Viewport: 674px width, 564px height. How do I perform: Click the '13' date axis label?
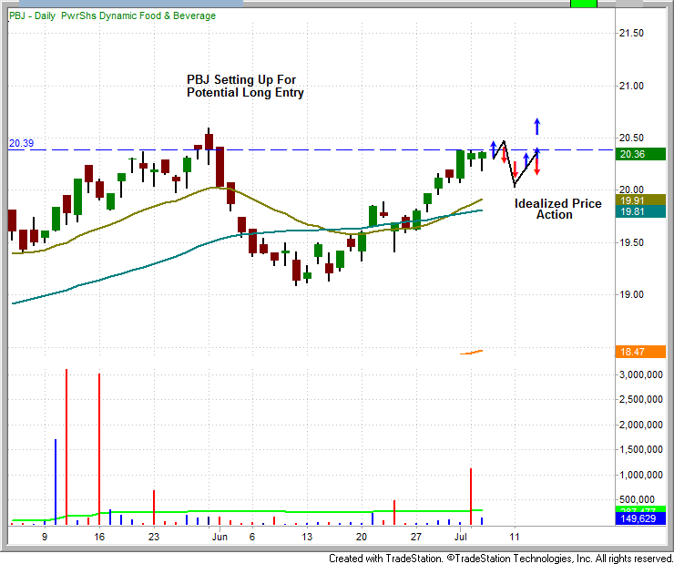pos(306,537)
